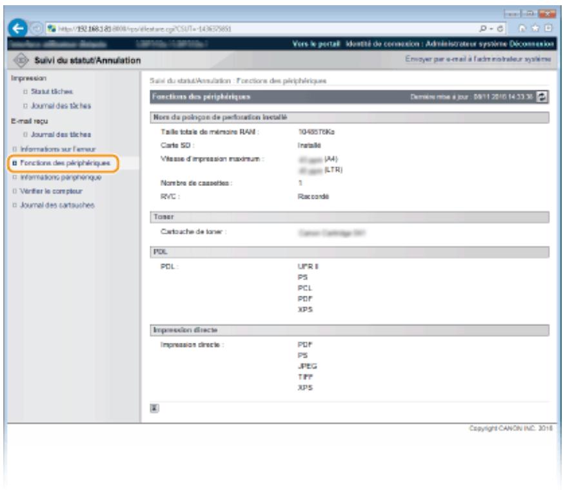Click the Déconnexion link
The image size is (563, 490).
(x=531, y=44)
